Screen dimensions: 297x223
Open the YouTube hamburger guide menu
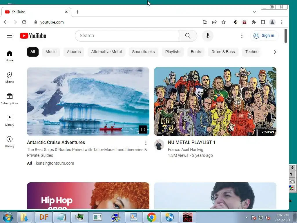(x=10, y=36)
